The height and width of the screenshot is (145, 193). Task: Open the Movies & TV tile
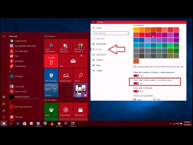pyautogui.click(x=80, y=110)
